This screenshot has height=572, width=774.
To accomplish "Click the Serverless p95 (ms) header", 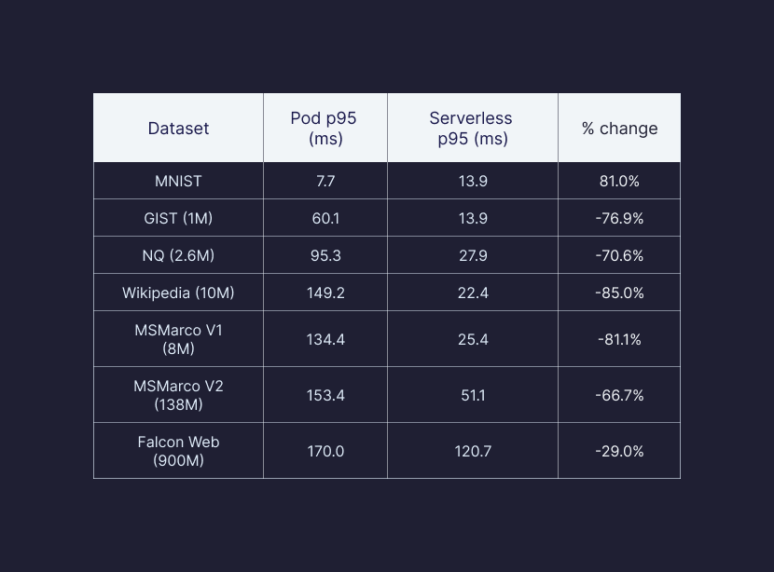I will 472,129.
